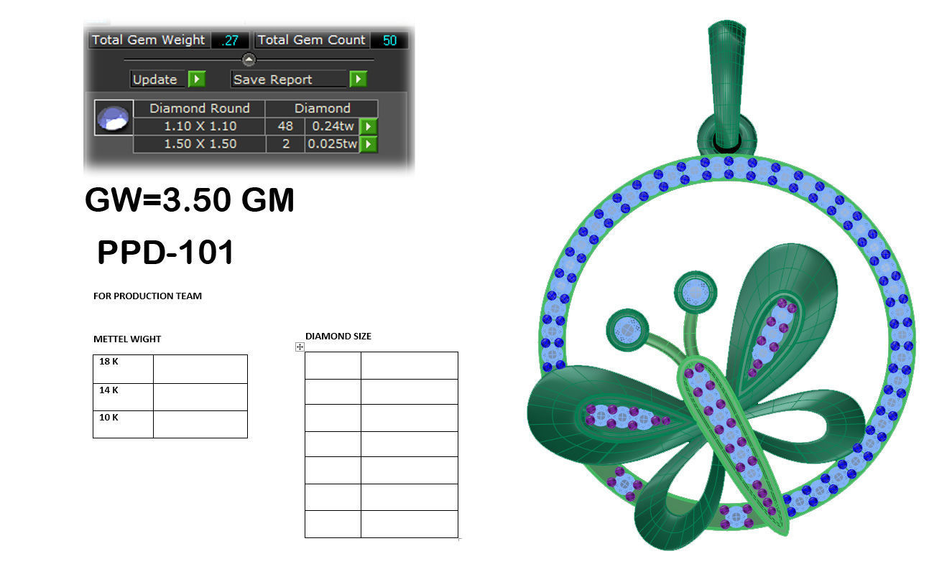Select the blue round diamond gem thumbnail
Screen dimensions: 952x569
pyautogui.click(x=114, y=118)
